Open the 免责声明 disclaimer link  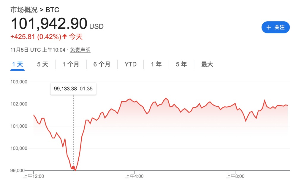click(80, 50)
